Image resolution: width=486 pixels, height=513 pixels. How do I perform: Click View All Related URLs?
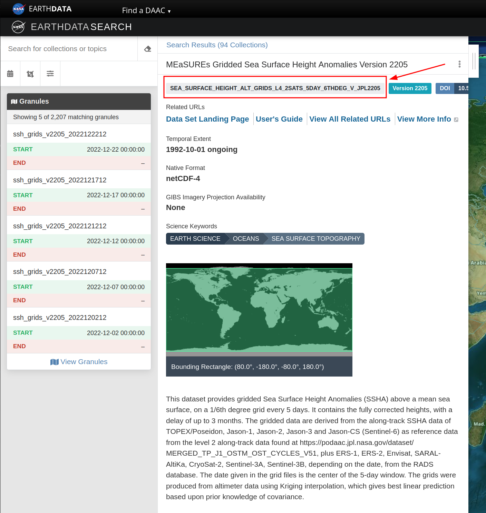350,119
